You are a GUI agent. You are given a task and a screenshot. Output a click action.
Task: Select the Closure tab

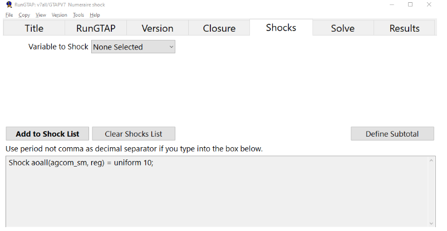click(219, 28)
